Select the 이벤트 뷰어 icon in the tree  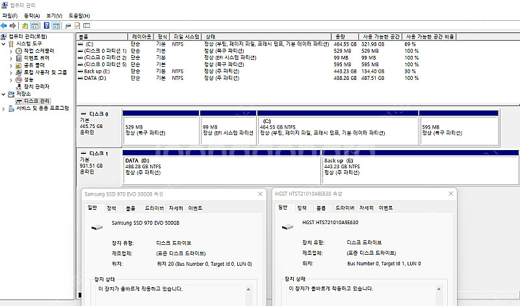pyautogui.click(x=19, y=58)
